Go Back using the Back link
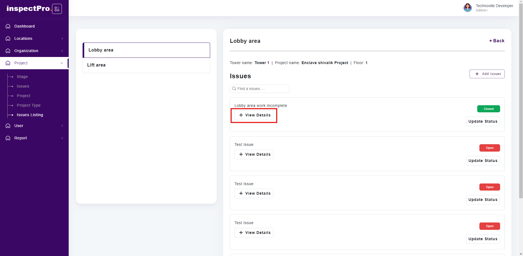523x256 pixels. coord(497,41)
